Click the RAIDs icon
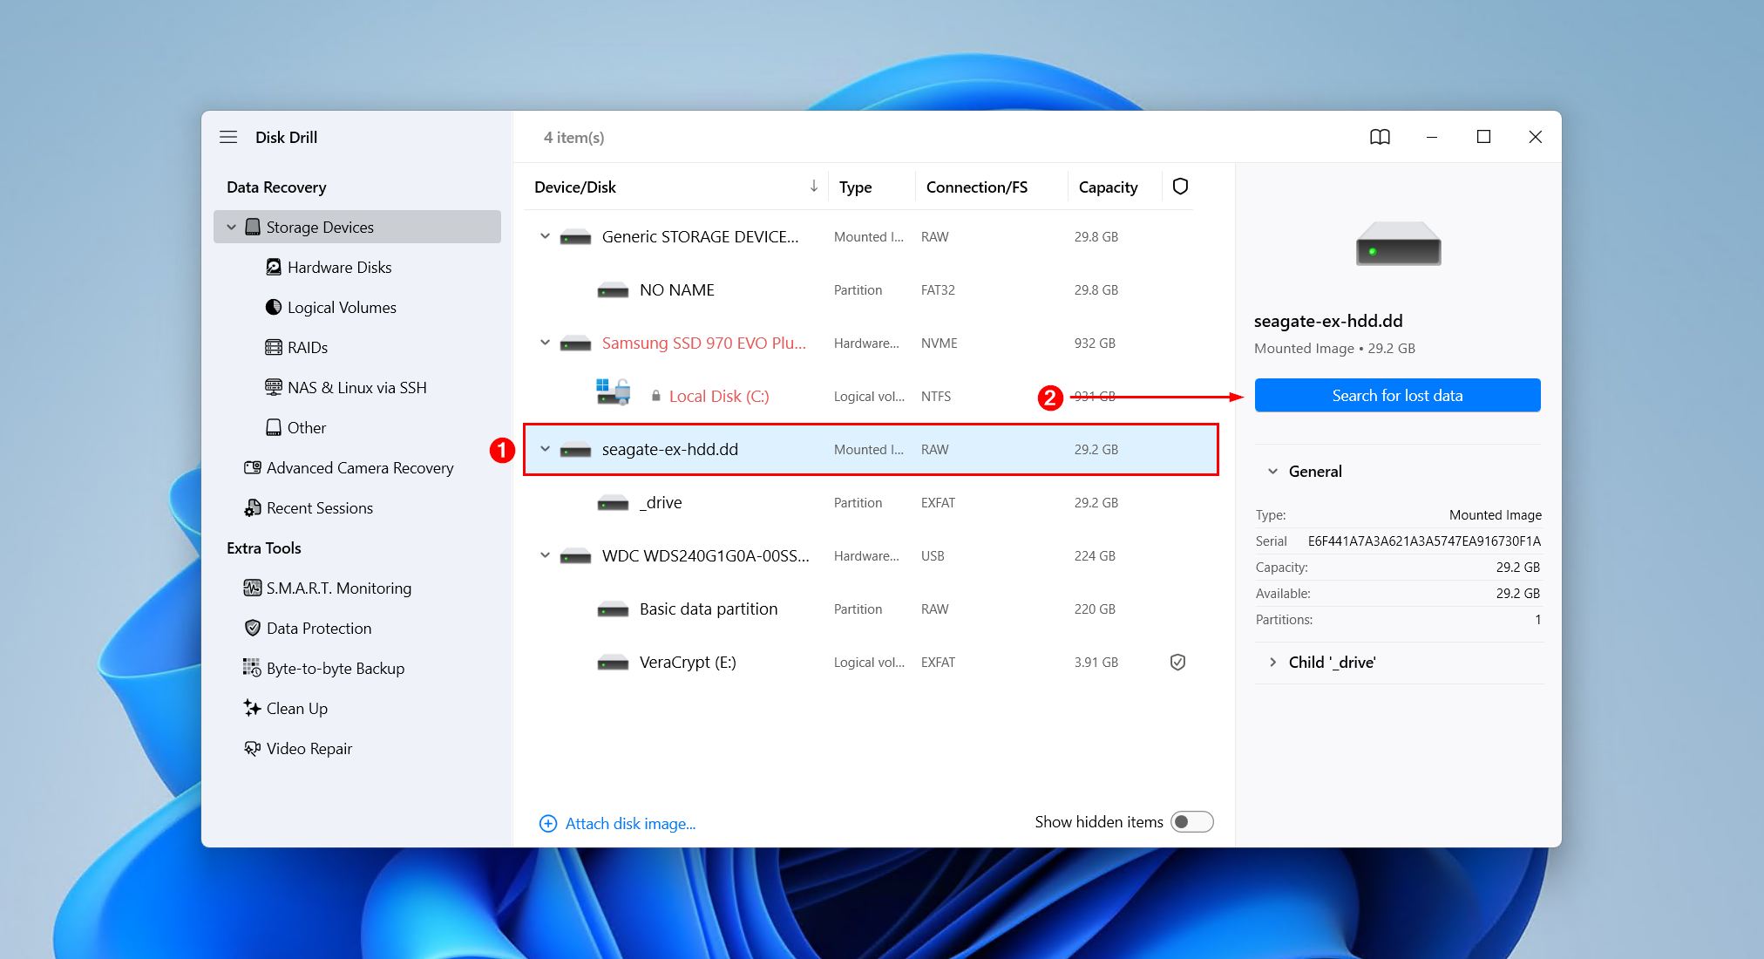This screenshot has width=1764, height=959. click(274, 347)
